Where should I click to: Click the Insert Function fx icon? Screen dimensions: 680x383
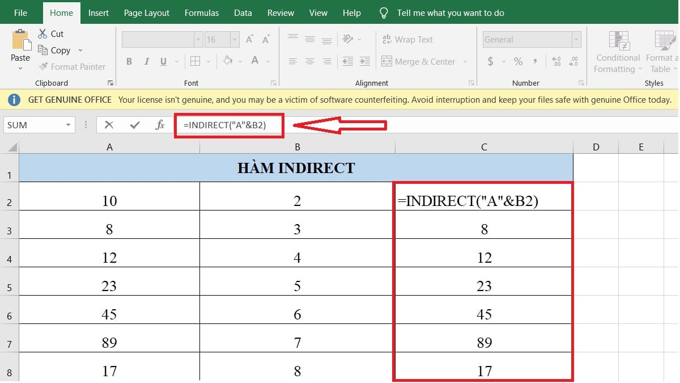click(160, 125)
